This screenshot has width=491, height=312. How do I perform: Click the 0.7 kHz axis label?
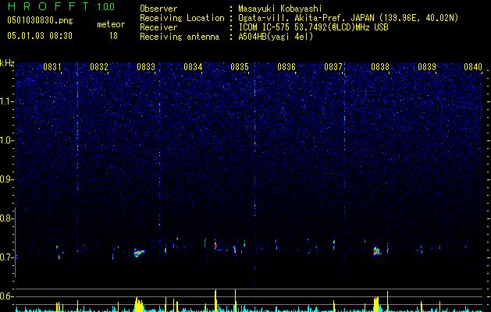pyautogui.click(x=6, y=257)
